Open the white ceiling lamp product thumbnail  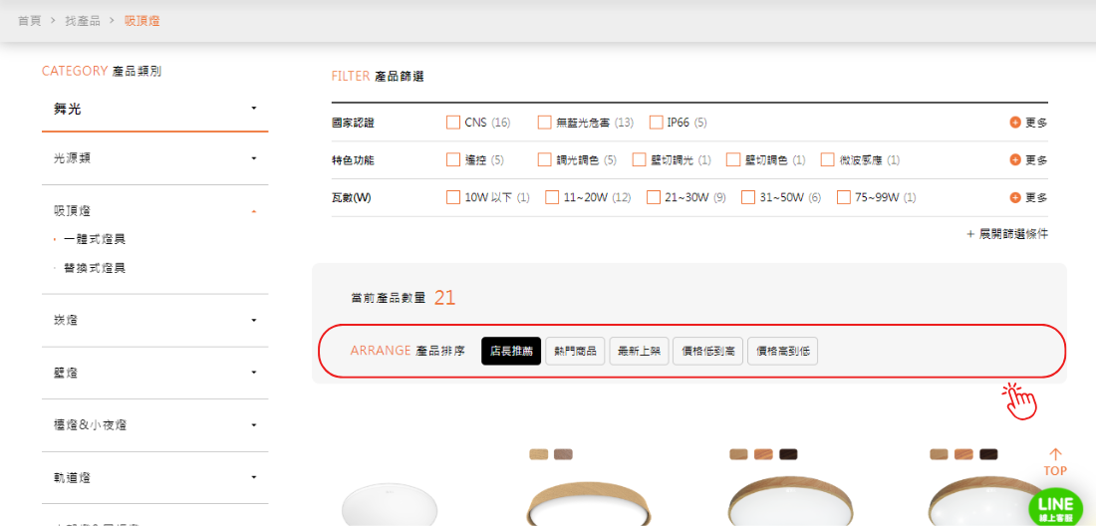389,503
